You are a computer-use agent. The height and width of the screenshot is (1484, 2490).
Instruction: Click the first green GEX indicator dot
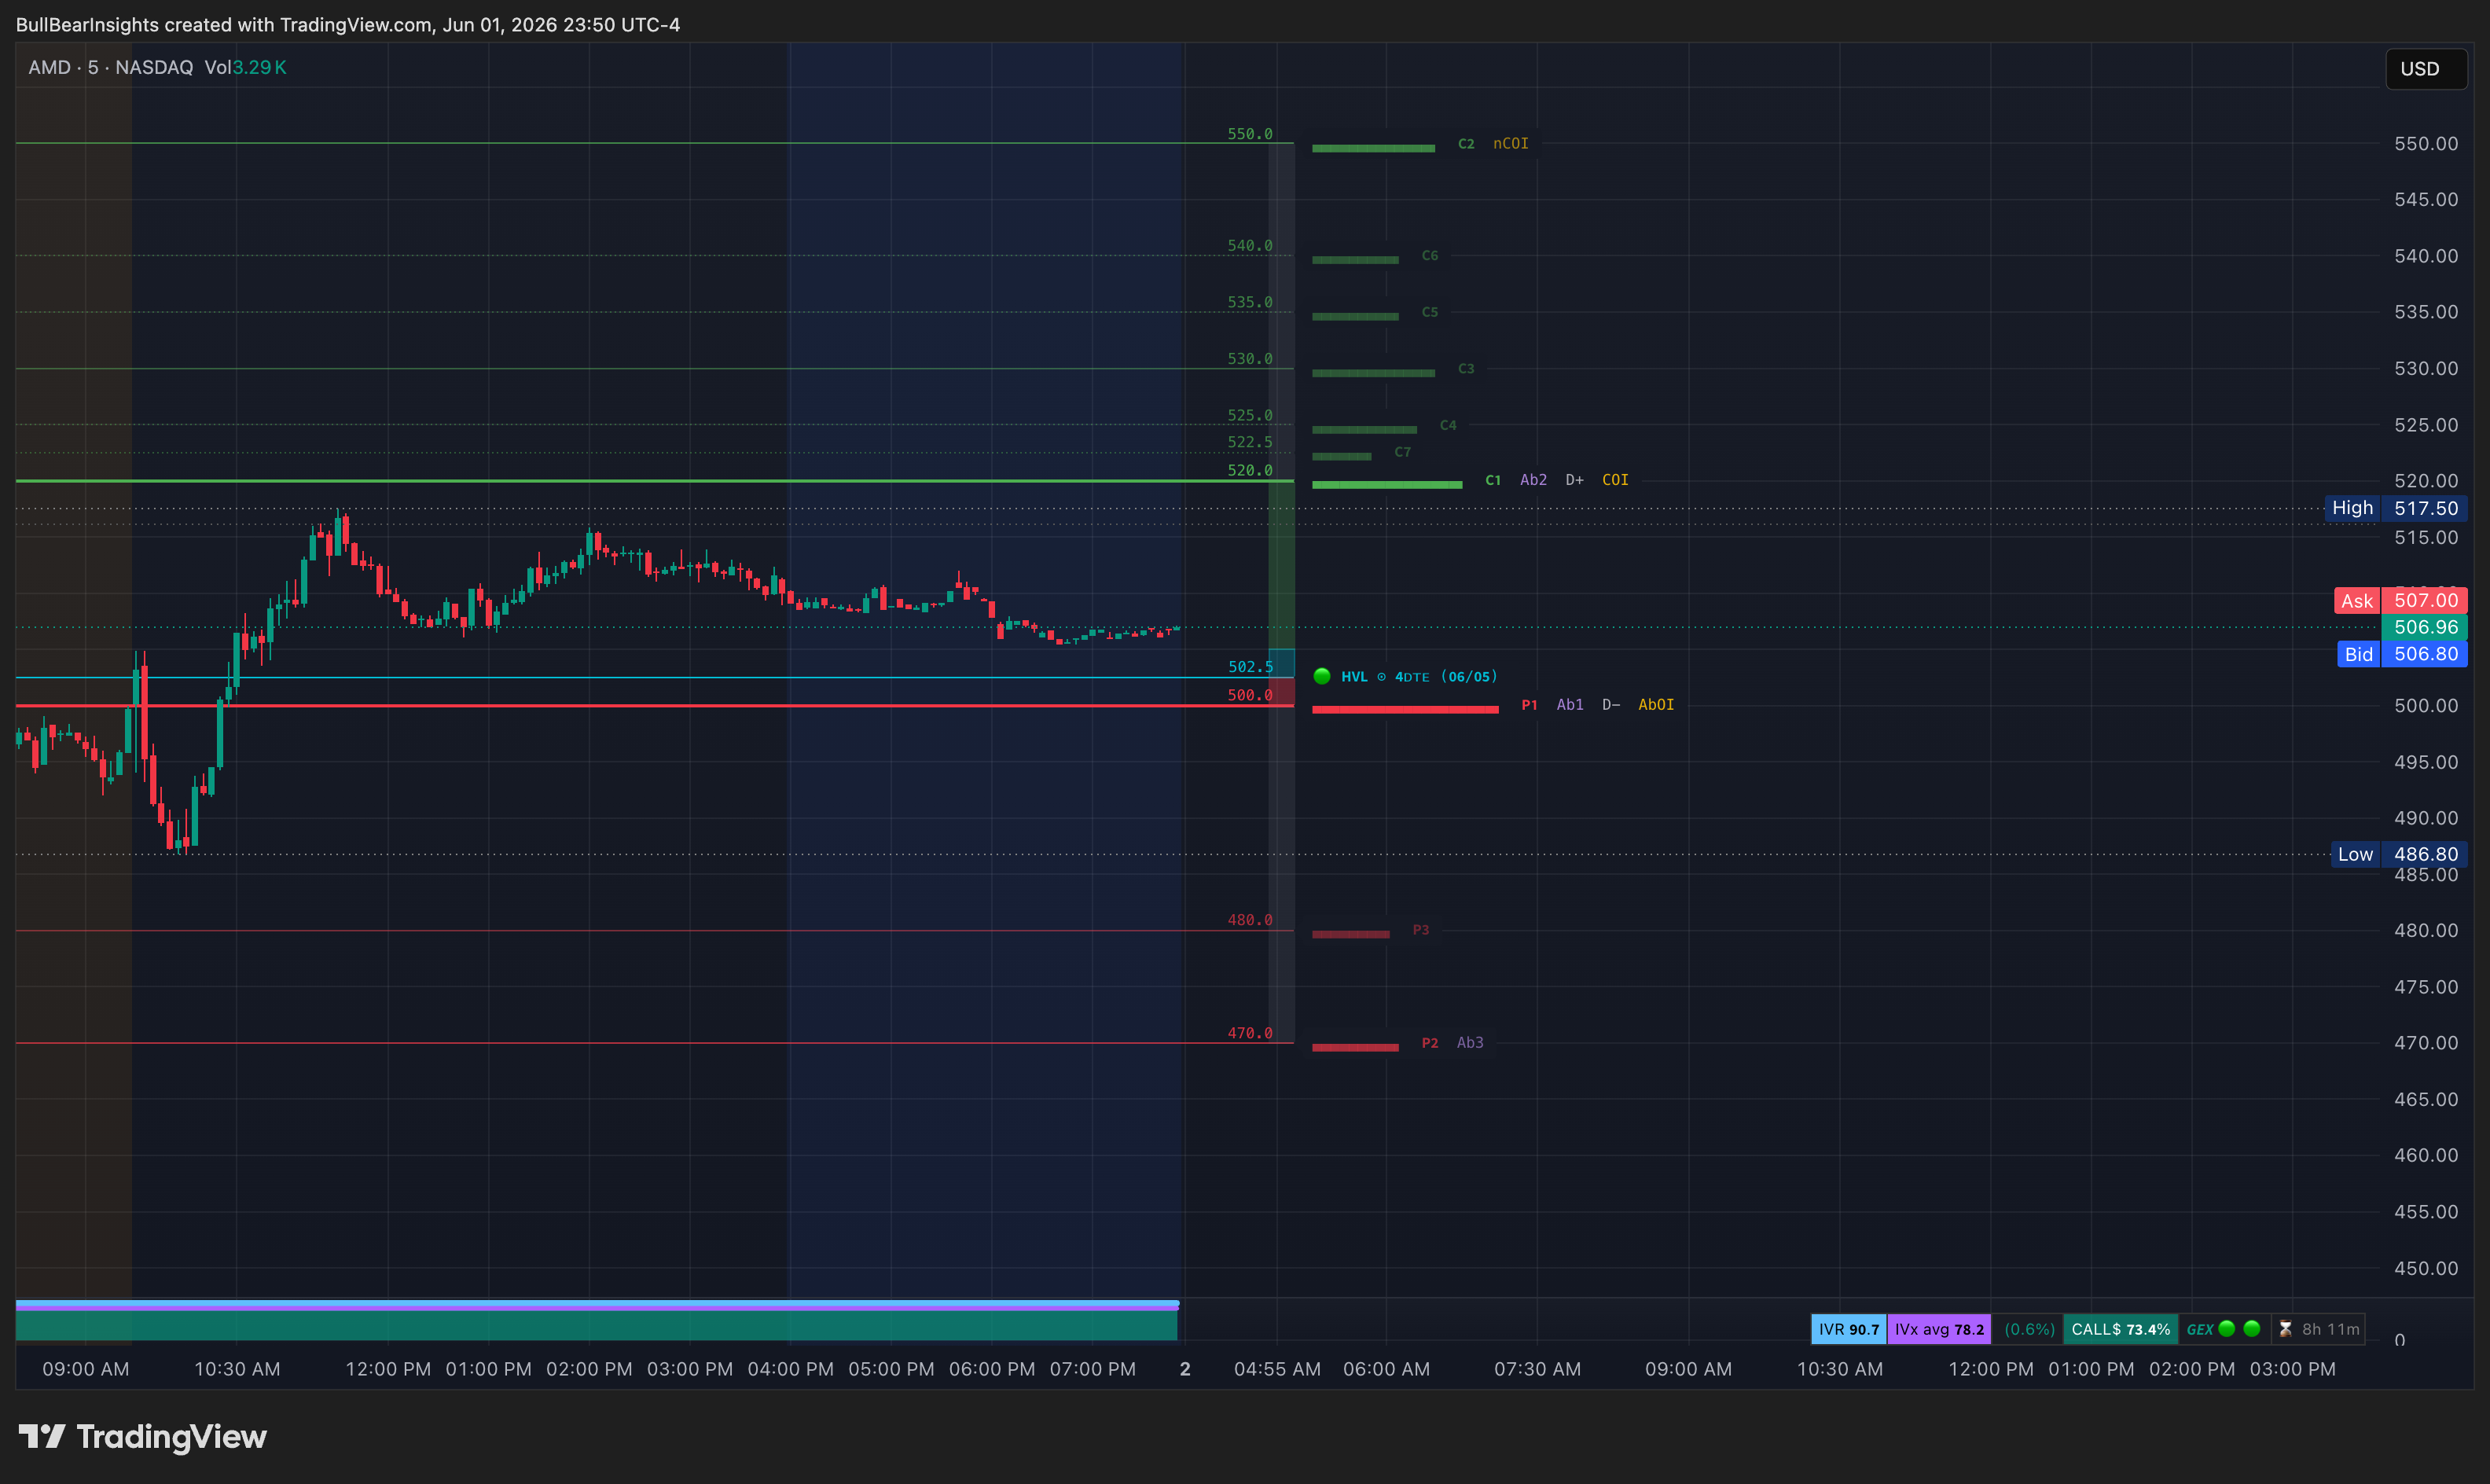pos(2227,1329)
